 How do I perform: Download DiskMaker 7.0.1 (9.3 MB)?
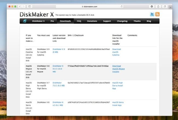59,84
